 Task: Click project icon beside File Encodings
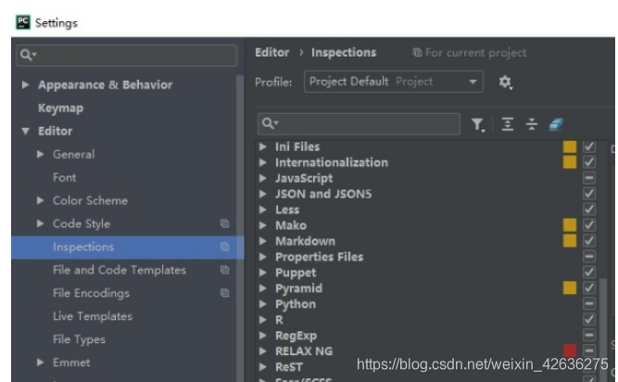224,293
